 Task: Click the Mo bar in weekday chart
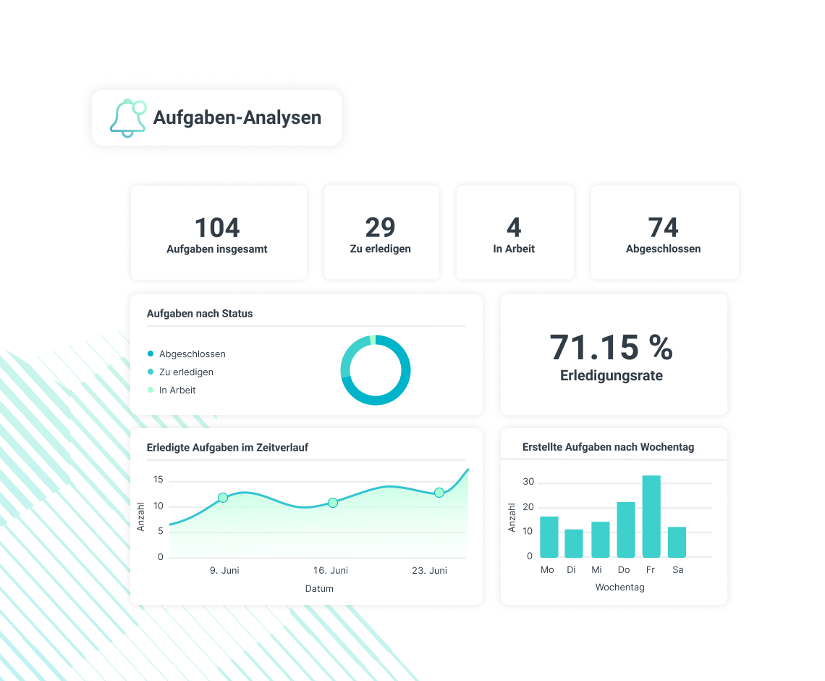pyautogui.click(x=549, y=537)
